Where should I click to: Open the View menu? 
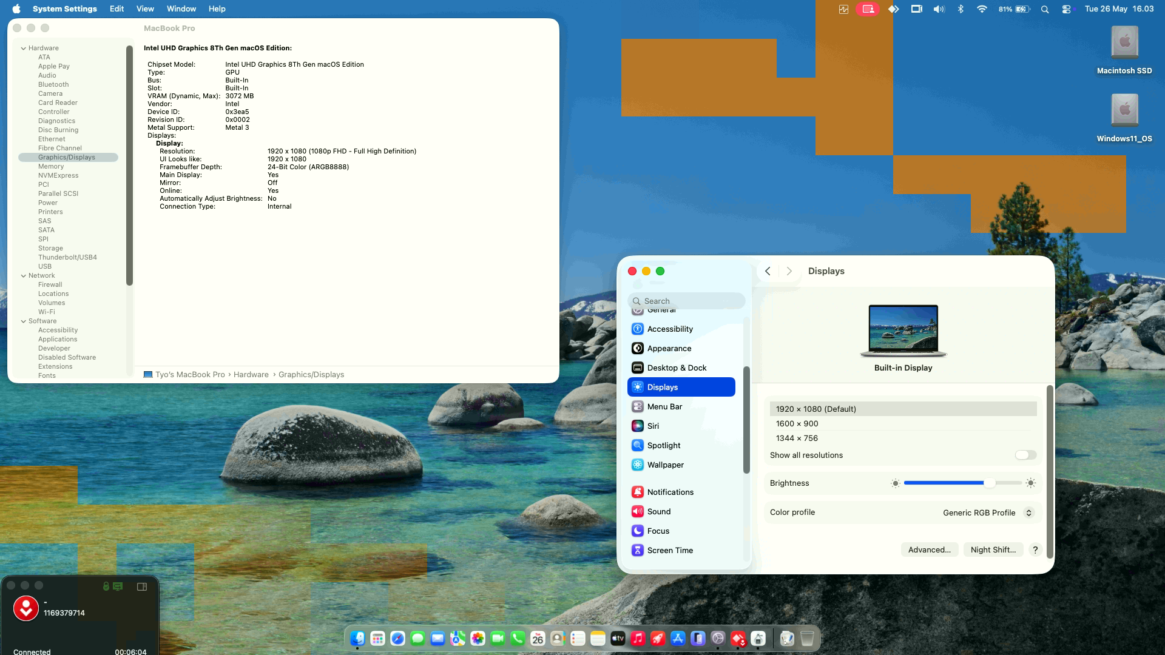click(x=145, y=8)
